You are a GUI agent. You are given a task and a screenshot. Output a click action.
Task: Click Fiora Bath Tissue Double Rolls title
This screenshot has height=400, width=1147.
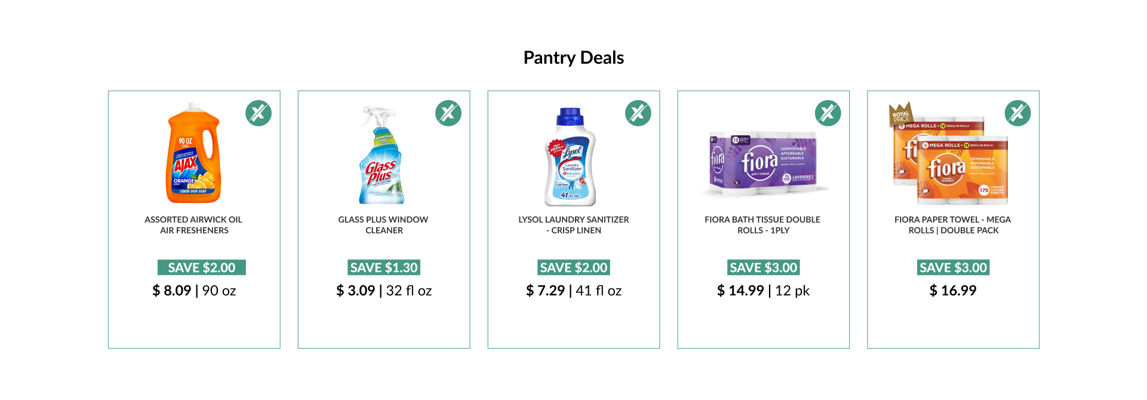tap(763, 225)
